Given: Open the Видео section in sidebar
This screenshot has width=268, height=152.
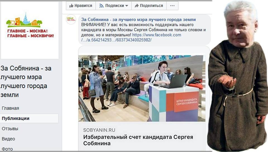Looking at the screenshot, I should pos(8,139).
